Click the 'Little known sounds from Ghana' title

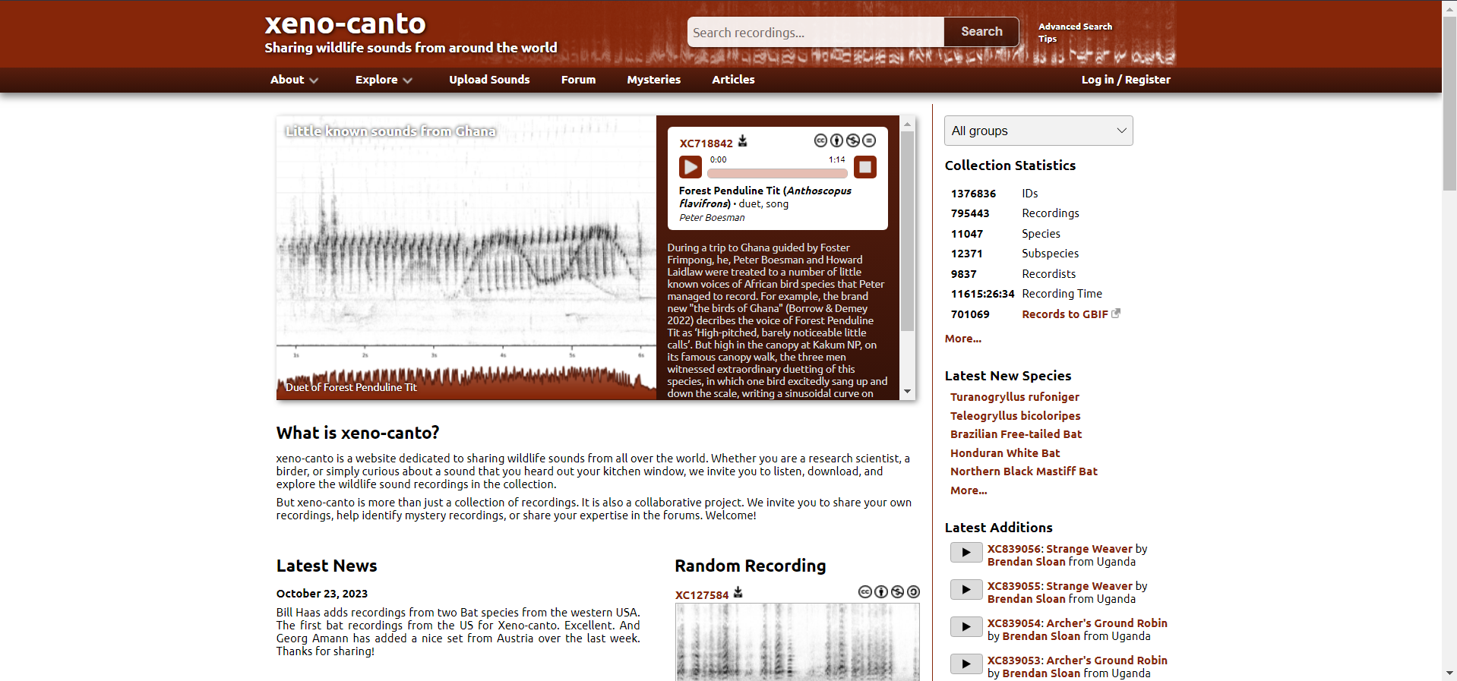tap(390, 131)
